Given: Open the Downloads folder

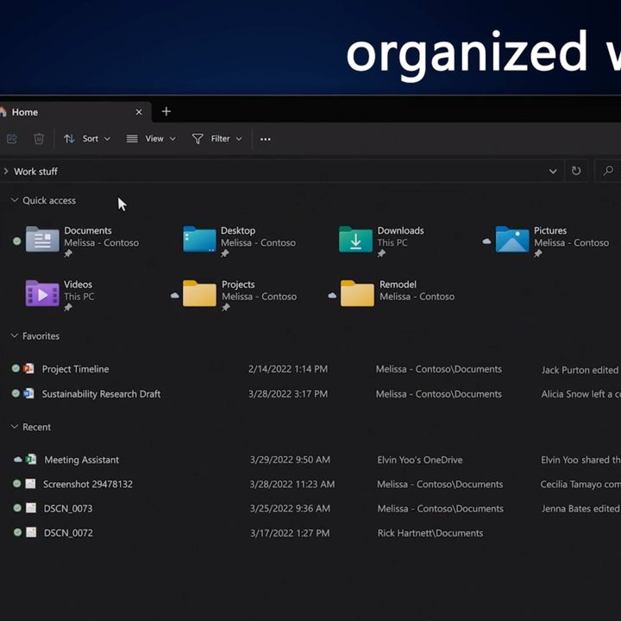Looking at the screenshot, I should tap(355, 239).
